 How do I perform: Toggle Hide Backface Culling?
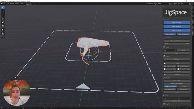(x=183, y=69)
